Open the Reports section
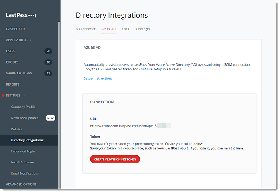This screenshot has width=280, height=193. pyautogui.click(x=13, y=84)
